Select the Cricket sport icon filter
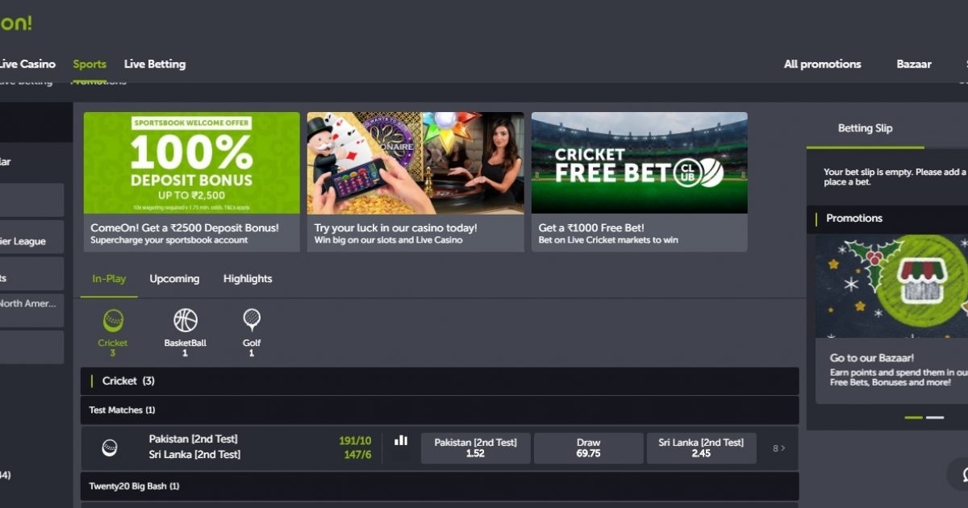 click(x=113, y=322)
